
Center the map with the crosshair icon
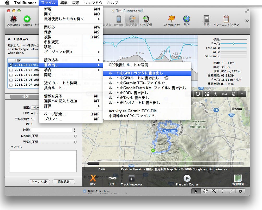click(198, 94)
